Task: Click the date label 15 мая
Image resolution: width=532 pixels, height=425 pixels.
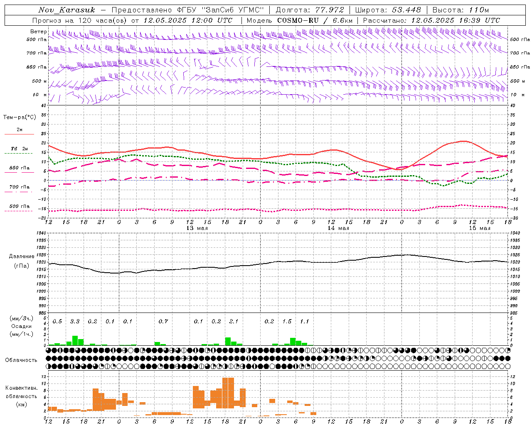Action: point(480,228)
